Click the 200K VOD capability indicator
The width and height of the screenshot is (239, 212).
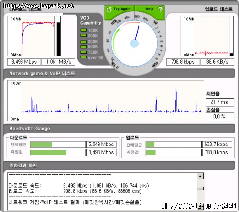click(83, 35)
